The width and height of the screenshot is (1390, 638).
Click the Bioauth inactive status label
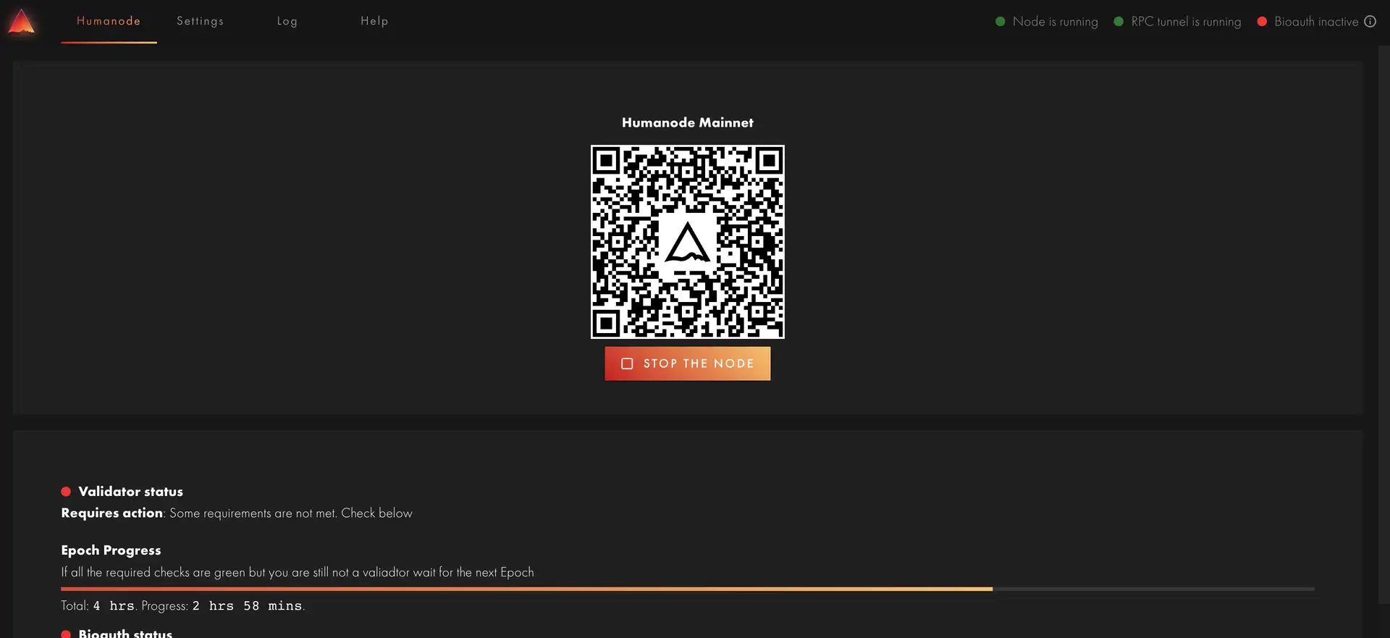pos(1315,22)
